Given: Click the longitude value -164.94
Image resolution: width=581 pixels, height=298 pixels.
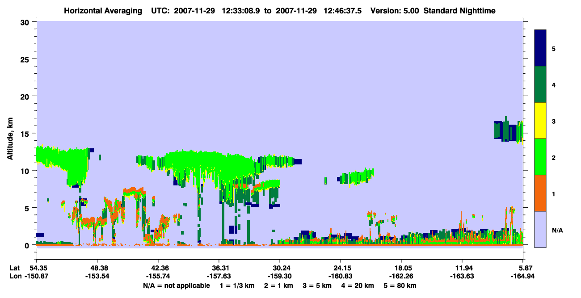Looking at the screenshot, I should point(523,276).
